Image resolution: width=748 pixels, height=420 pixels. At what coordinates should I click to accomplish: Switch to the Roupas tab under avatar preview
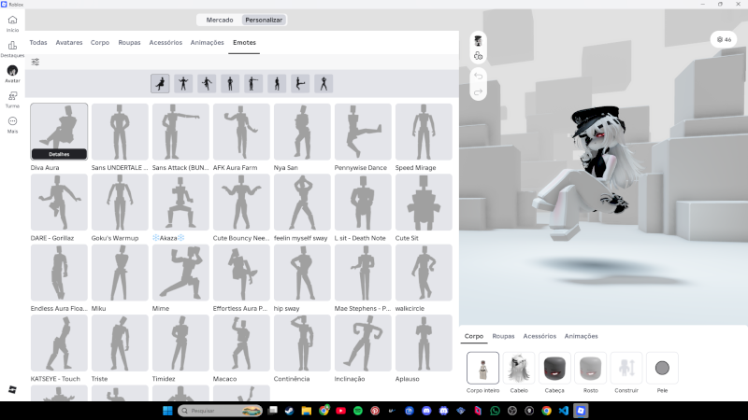click(503, 336)
